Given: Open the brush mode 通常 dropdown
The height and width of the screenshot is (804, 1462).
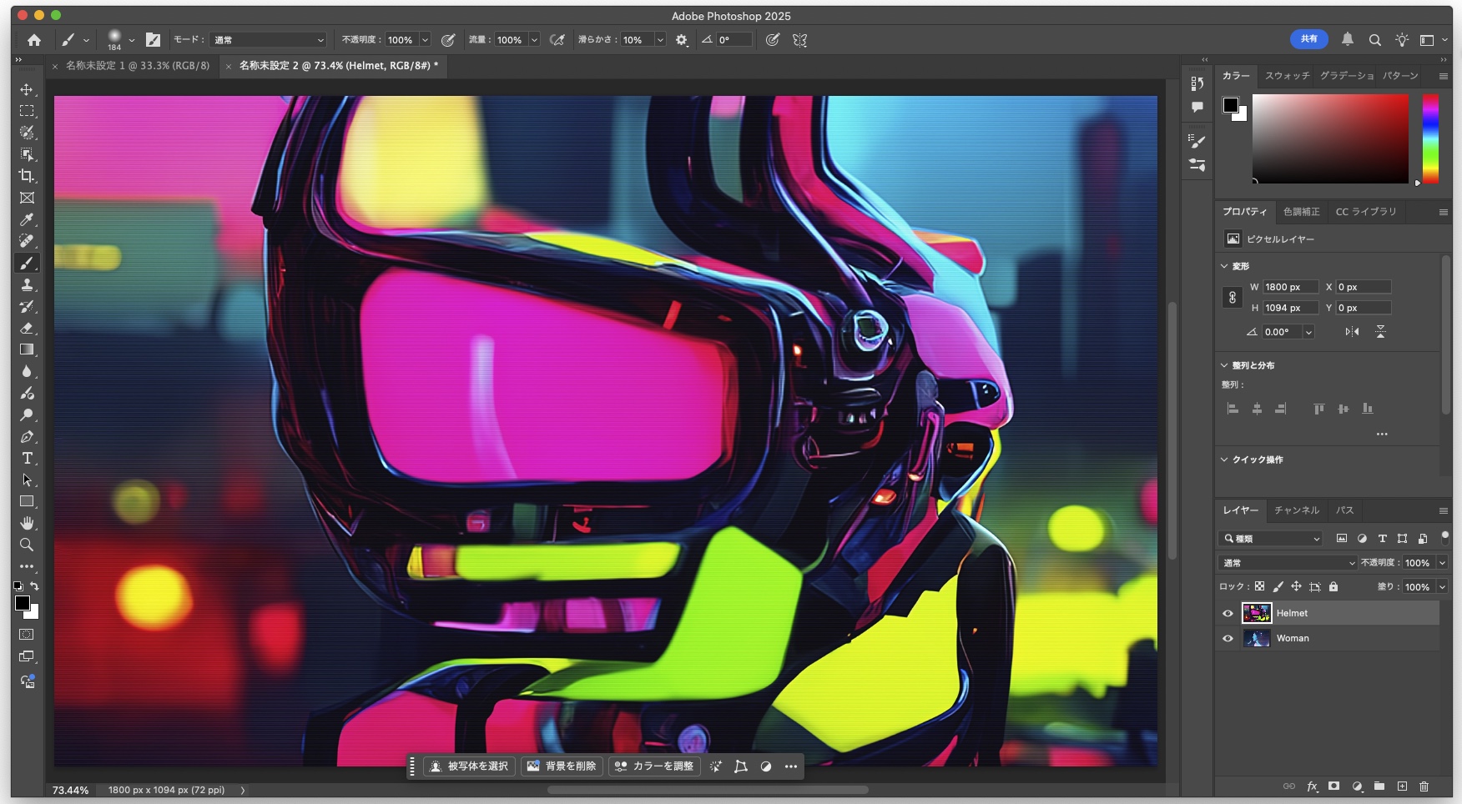Looking at the screenshot, I should point(269,40).
